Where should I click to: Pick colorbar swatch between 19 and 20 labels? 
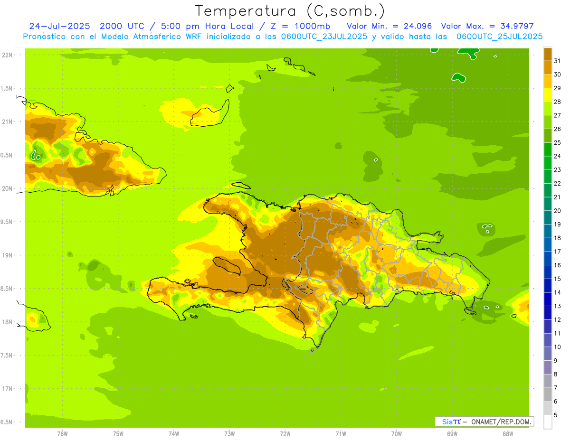548,217
